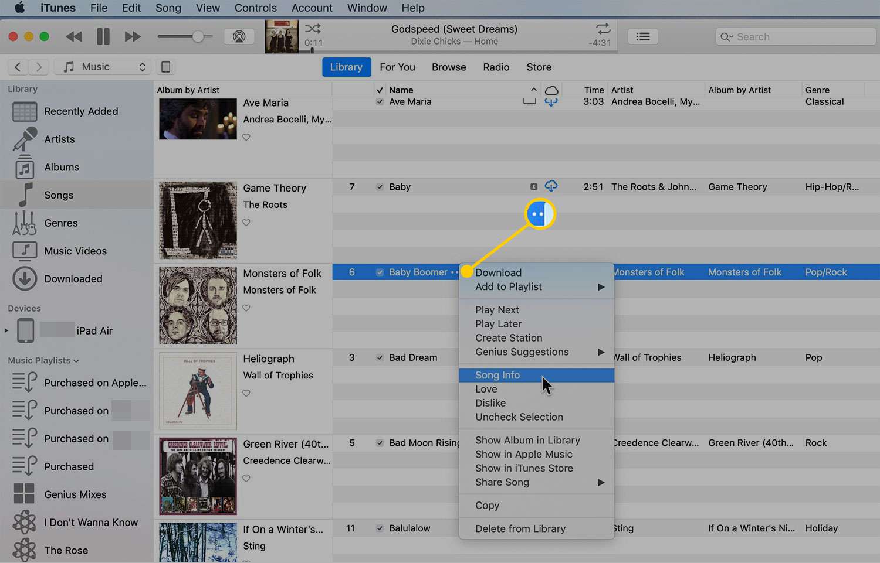Open the Controls menu in menu bar
Screen dimensions: 880x563
pyautogui.click(x=255, y=8)
